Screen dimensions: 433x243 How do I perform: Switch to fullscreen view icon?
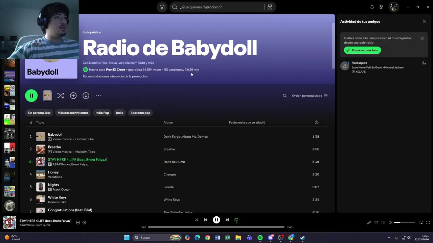(428, 222)
